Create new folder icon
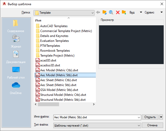 click(x=124, y=12)
